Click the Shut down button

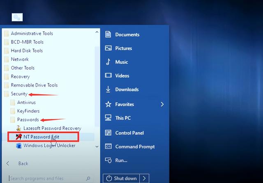click(121, 178)
